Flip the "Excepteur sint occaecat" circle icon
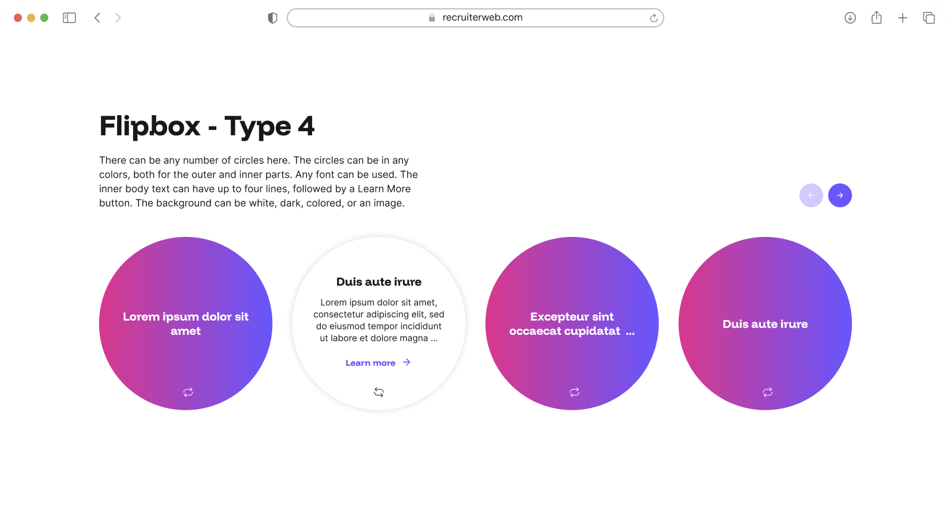The height and width of the screenshot is (532, 951). point(574,392)
